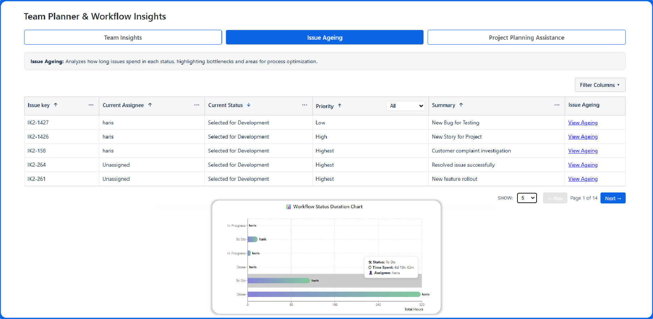This screenshot has width=653, height=319.
Task: Open Current Assignee column options ellipsis
Action: (197, 105)
